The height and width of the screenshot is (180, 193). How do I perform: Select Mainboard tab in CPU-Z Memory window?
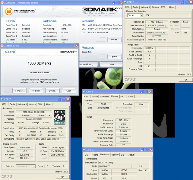[104, 97]
